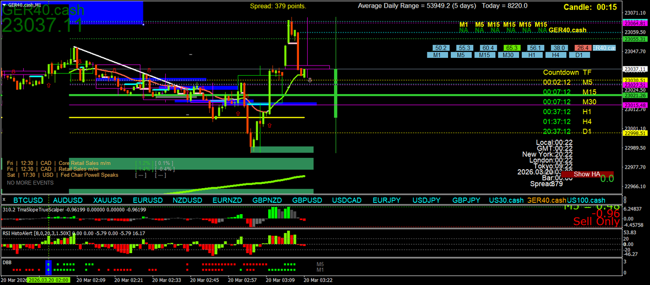Viewport: 650px width, 285px height.
Task: Switch chart to the BTCUSD symbol
Action: click(x=27, y=200)
